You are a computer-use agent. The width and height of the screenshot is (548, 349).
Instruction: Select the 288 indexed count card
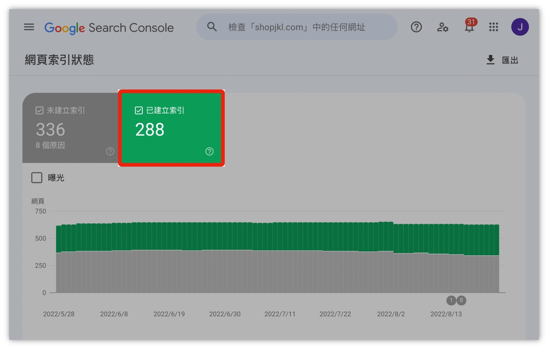click(x=171, y=129)
